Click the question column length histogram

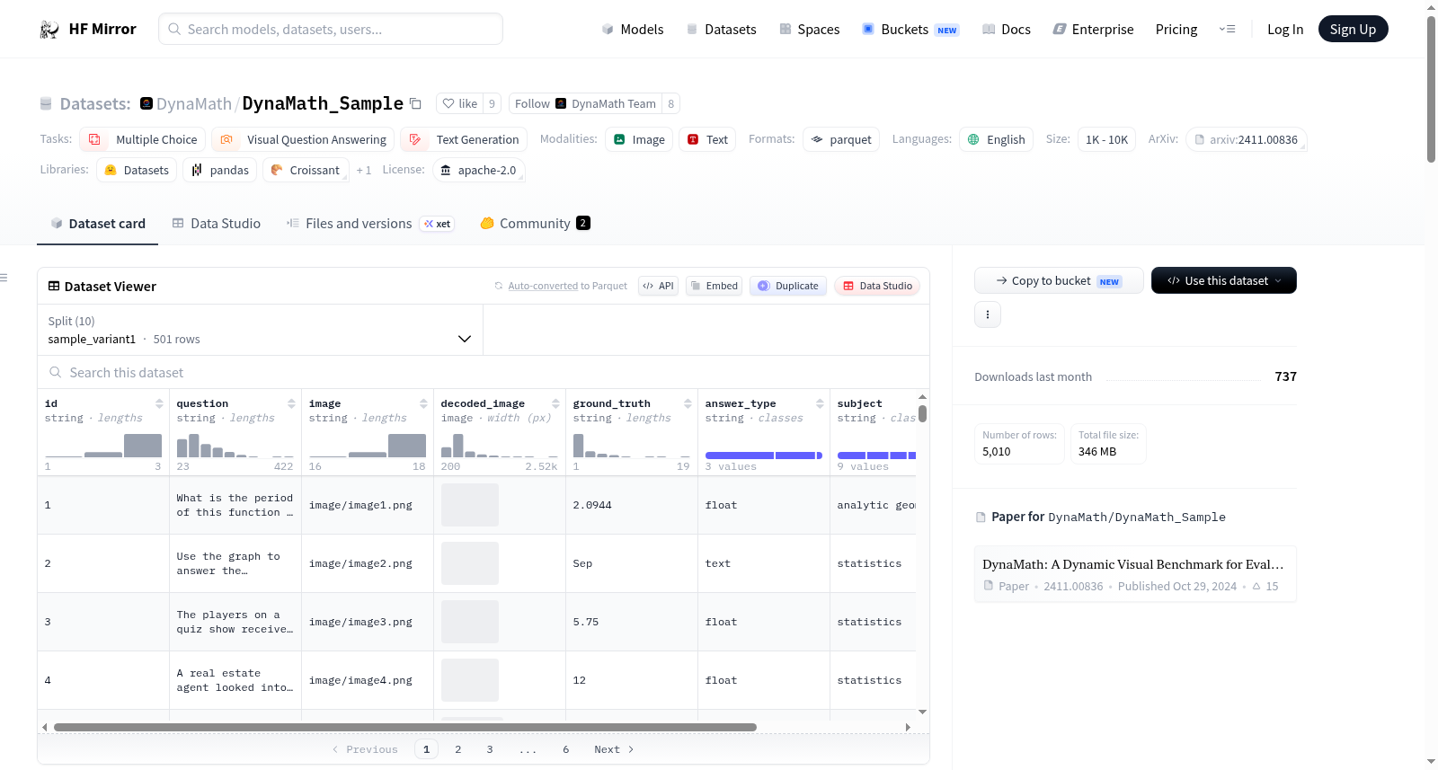pyautogui.click(x=235, y=446)
